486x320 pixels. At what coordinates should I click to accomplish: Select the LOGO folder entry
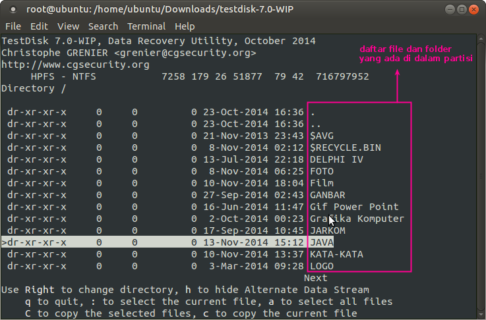pos(322,266)
